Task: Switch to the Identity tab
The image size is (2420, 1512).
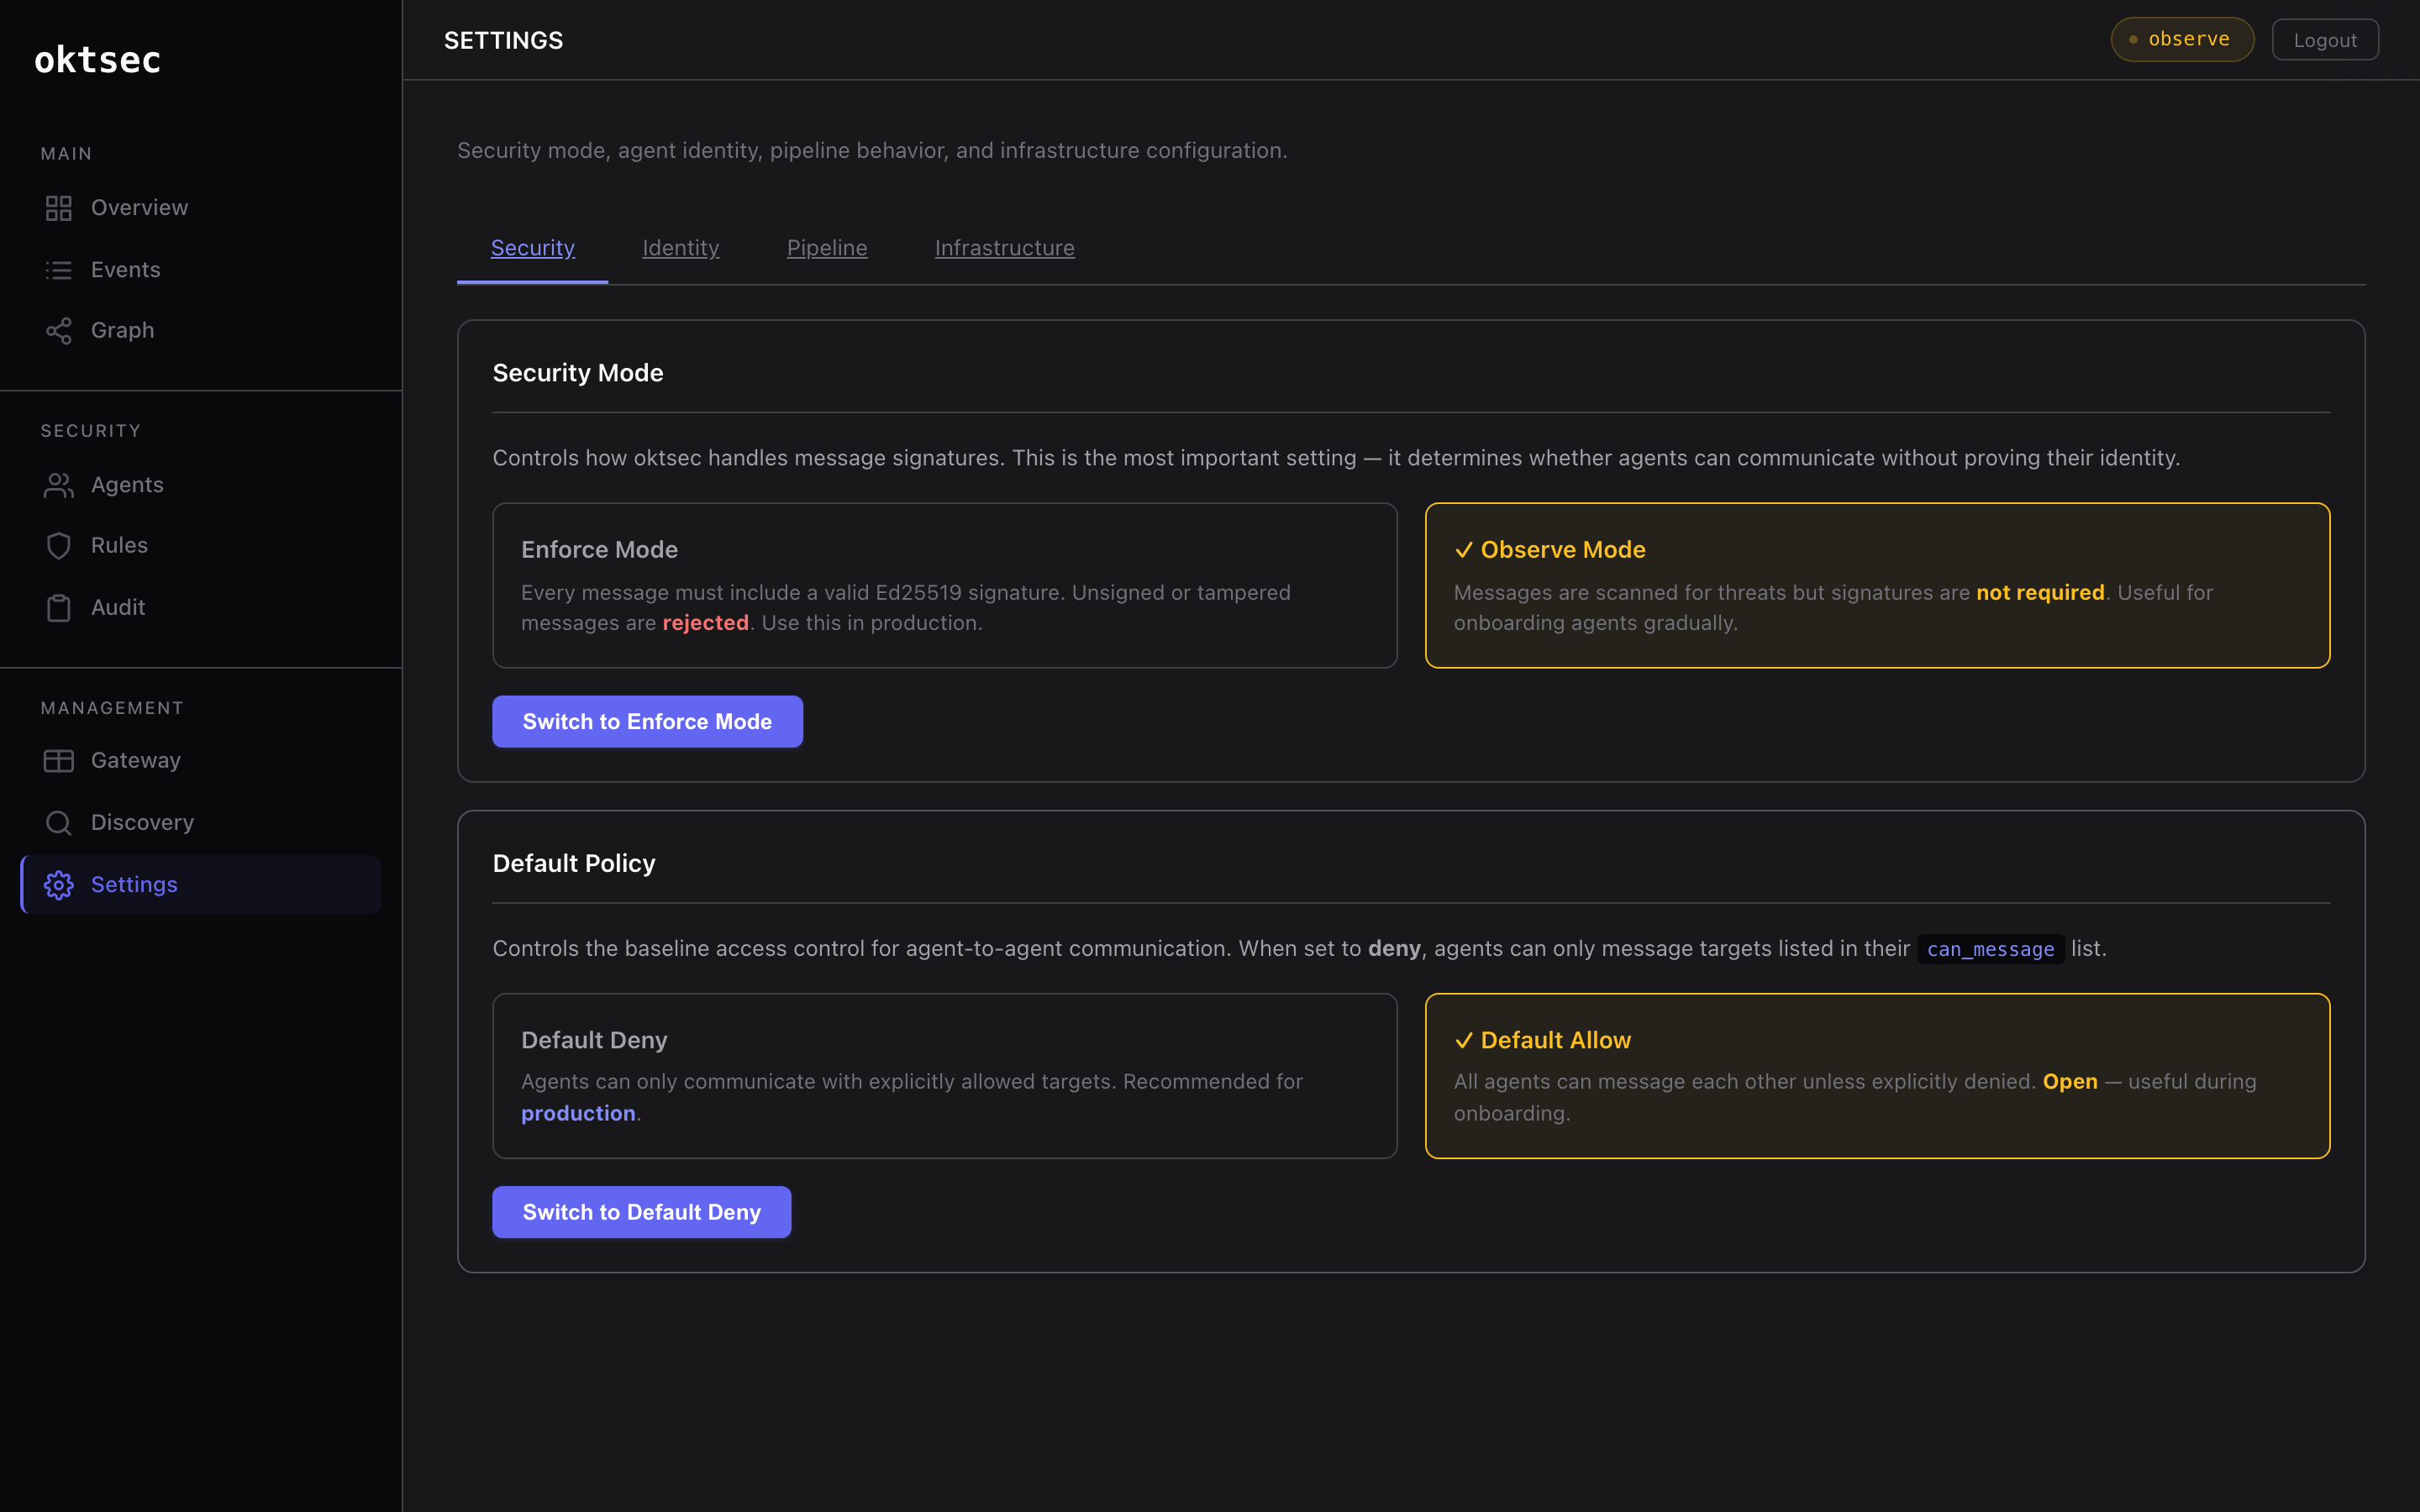Action: click(681, 248)
